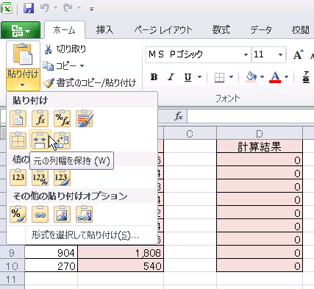This screenshot has width=314, height=289.
Task: Click 切り取り (Cut) button
Action: click(x=65, y=49)
